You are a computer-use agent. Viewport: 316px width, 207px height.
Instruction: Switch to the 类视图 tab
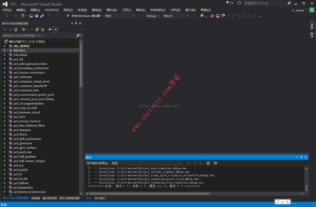(x=36, y=198)
